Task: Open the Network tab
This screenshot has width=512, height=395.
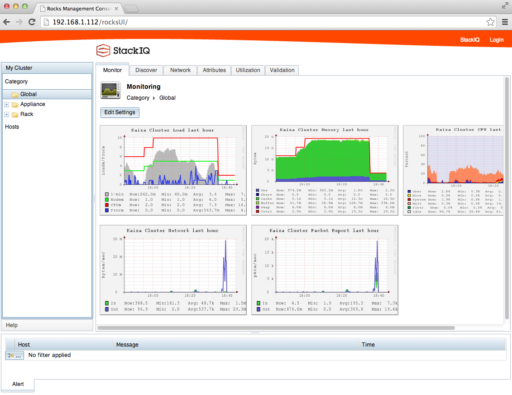Action: click(180, 70)
